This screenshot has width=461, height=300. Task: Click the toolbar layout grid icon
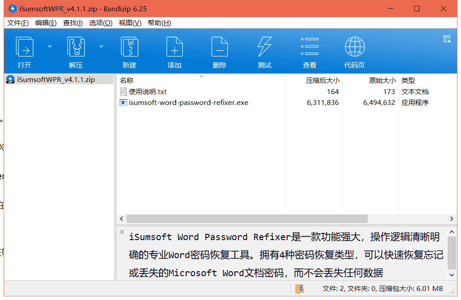(x=447, y=39)
